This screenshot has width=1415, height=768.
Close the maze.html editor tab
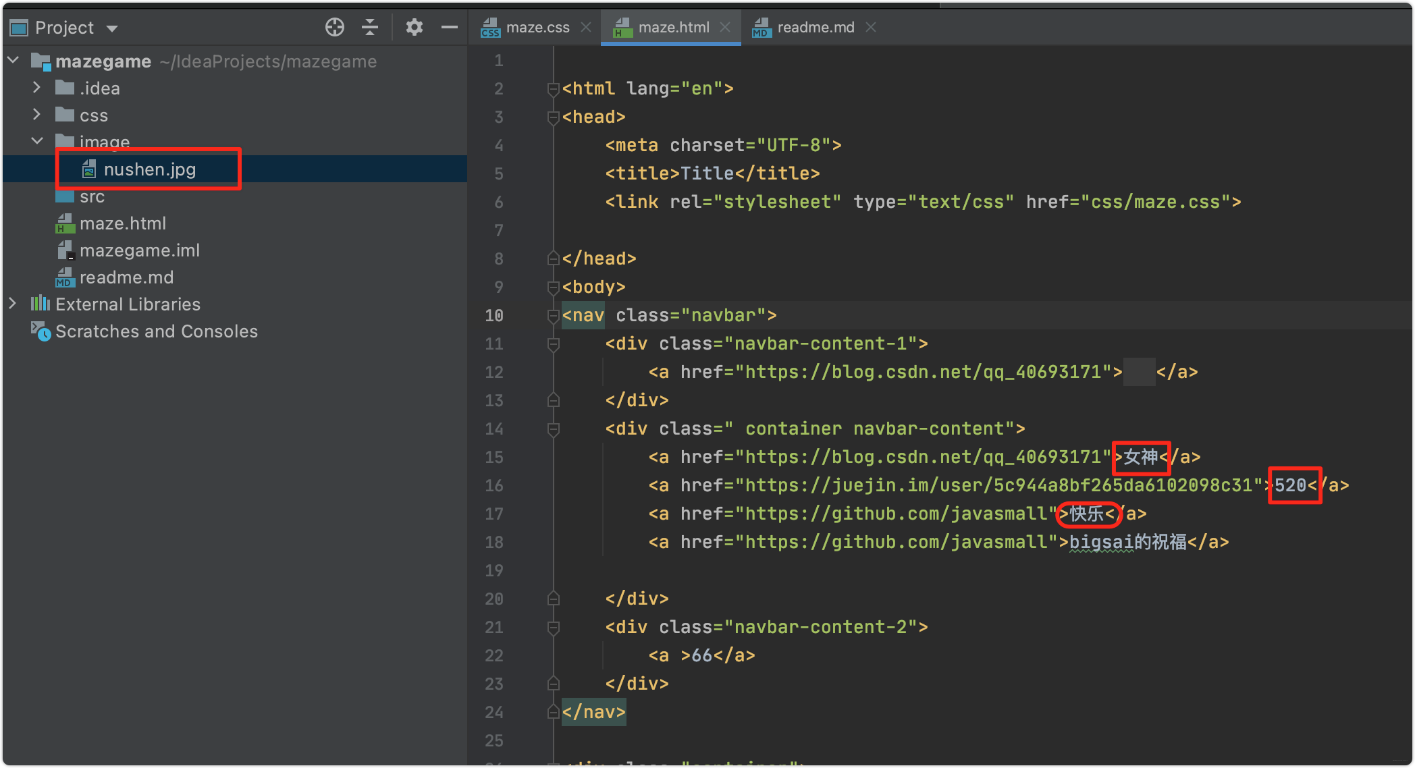(725, 27)
